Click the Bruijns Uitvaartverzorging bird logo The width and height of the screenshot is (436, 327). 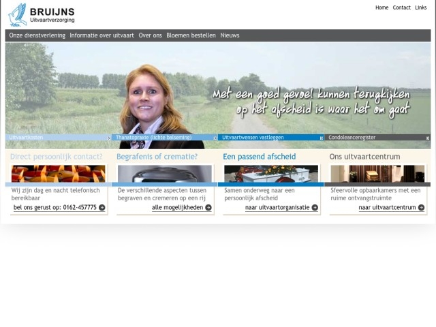[18, 14]
